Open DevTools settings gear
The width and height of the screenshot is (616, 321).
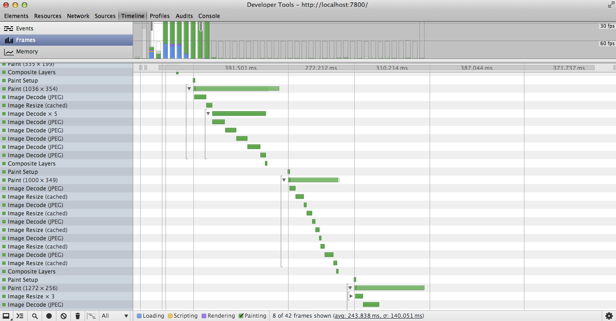point(609,316)
